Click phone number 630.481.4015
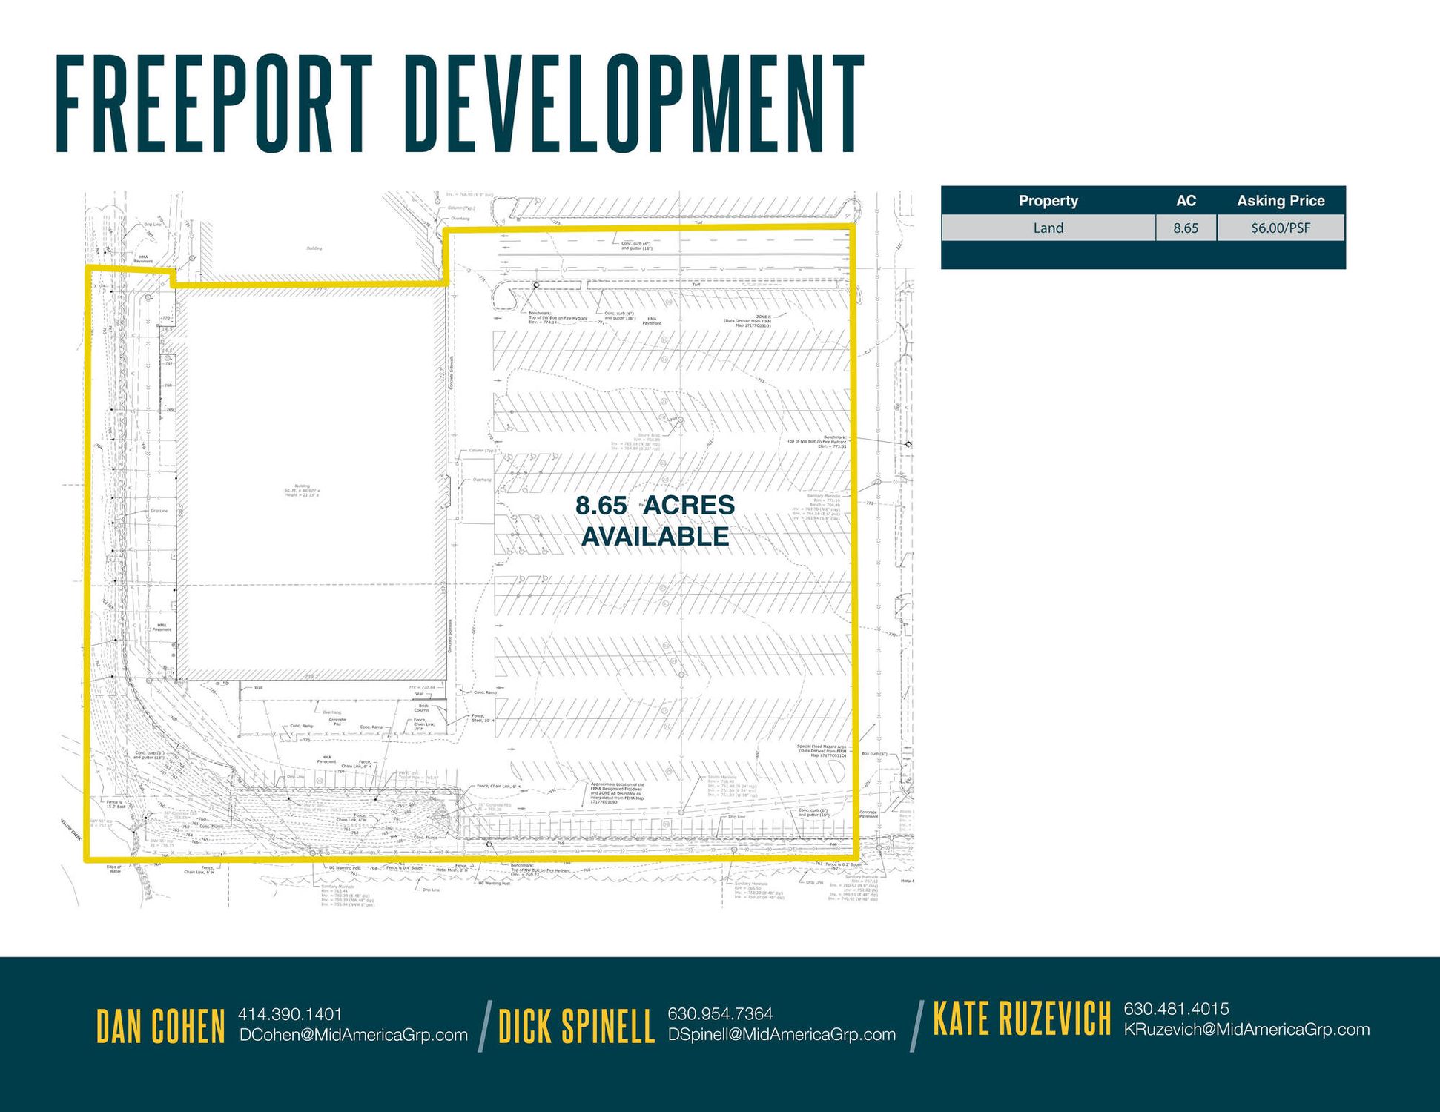 tap(1176, 1008)
